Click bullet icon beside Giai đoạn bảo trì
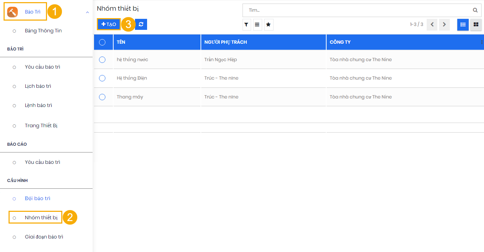 14,237
